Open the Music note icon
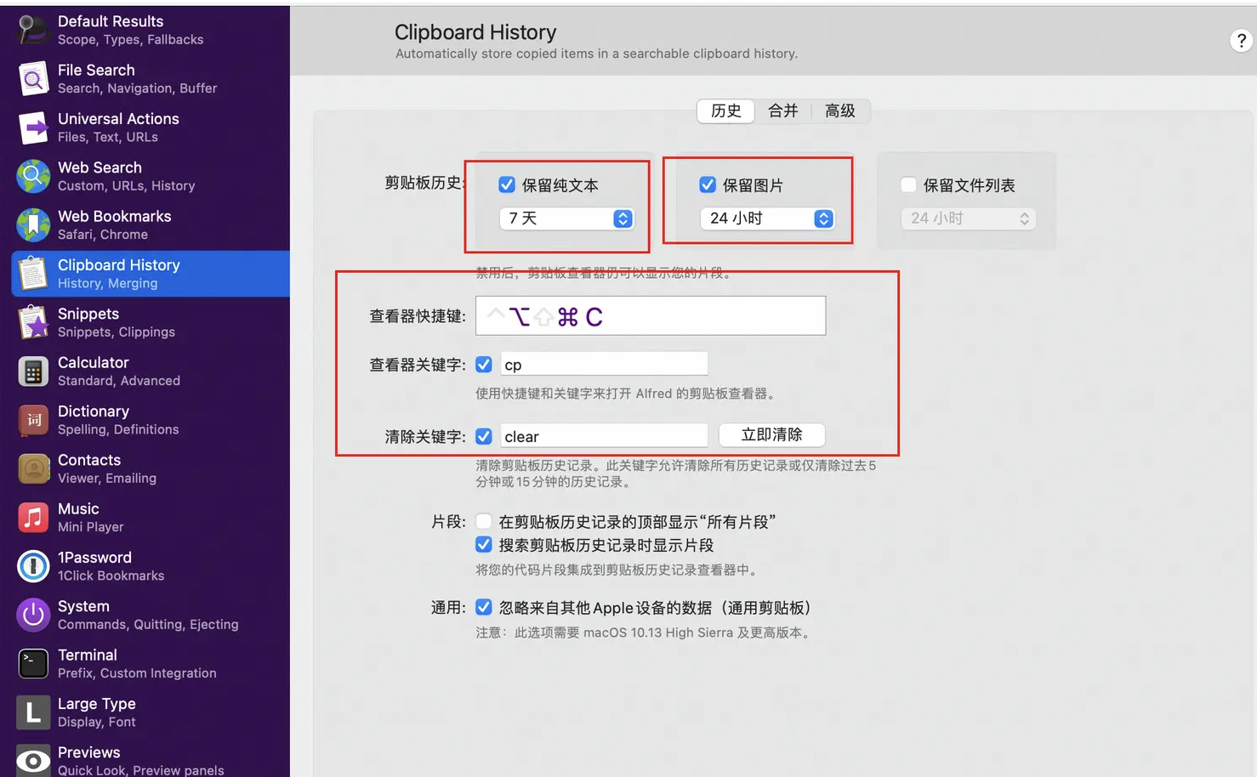This screenshot has height=777, width=1257. [33, 518]
